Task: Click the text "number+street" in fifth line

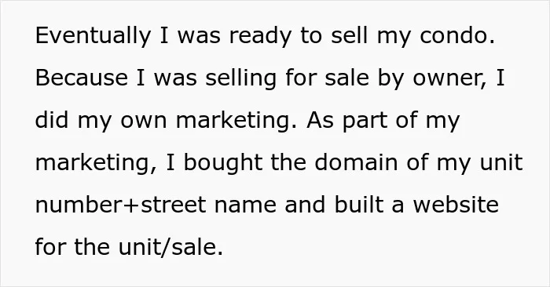Action: point(121,205)
